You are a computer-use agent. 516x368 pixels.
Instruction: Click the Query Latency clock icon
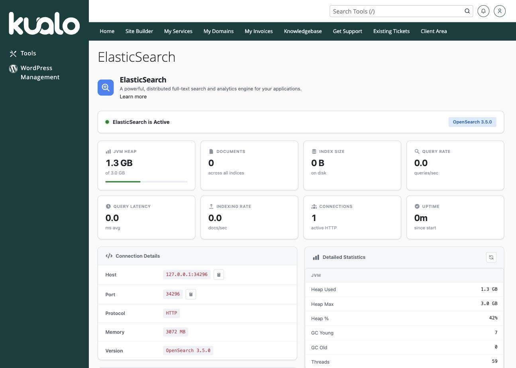(108, 206)
